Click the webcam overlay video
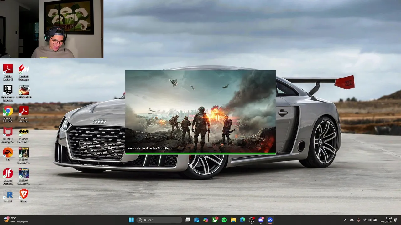 point(52,29)
